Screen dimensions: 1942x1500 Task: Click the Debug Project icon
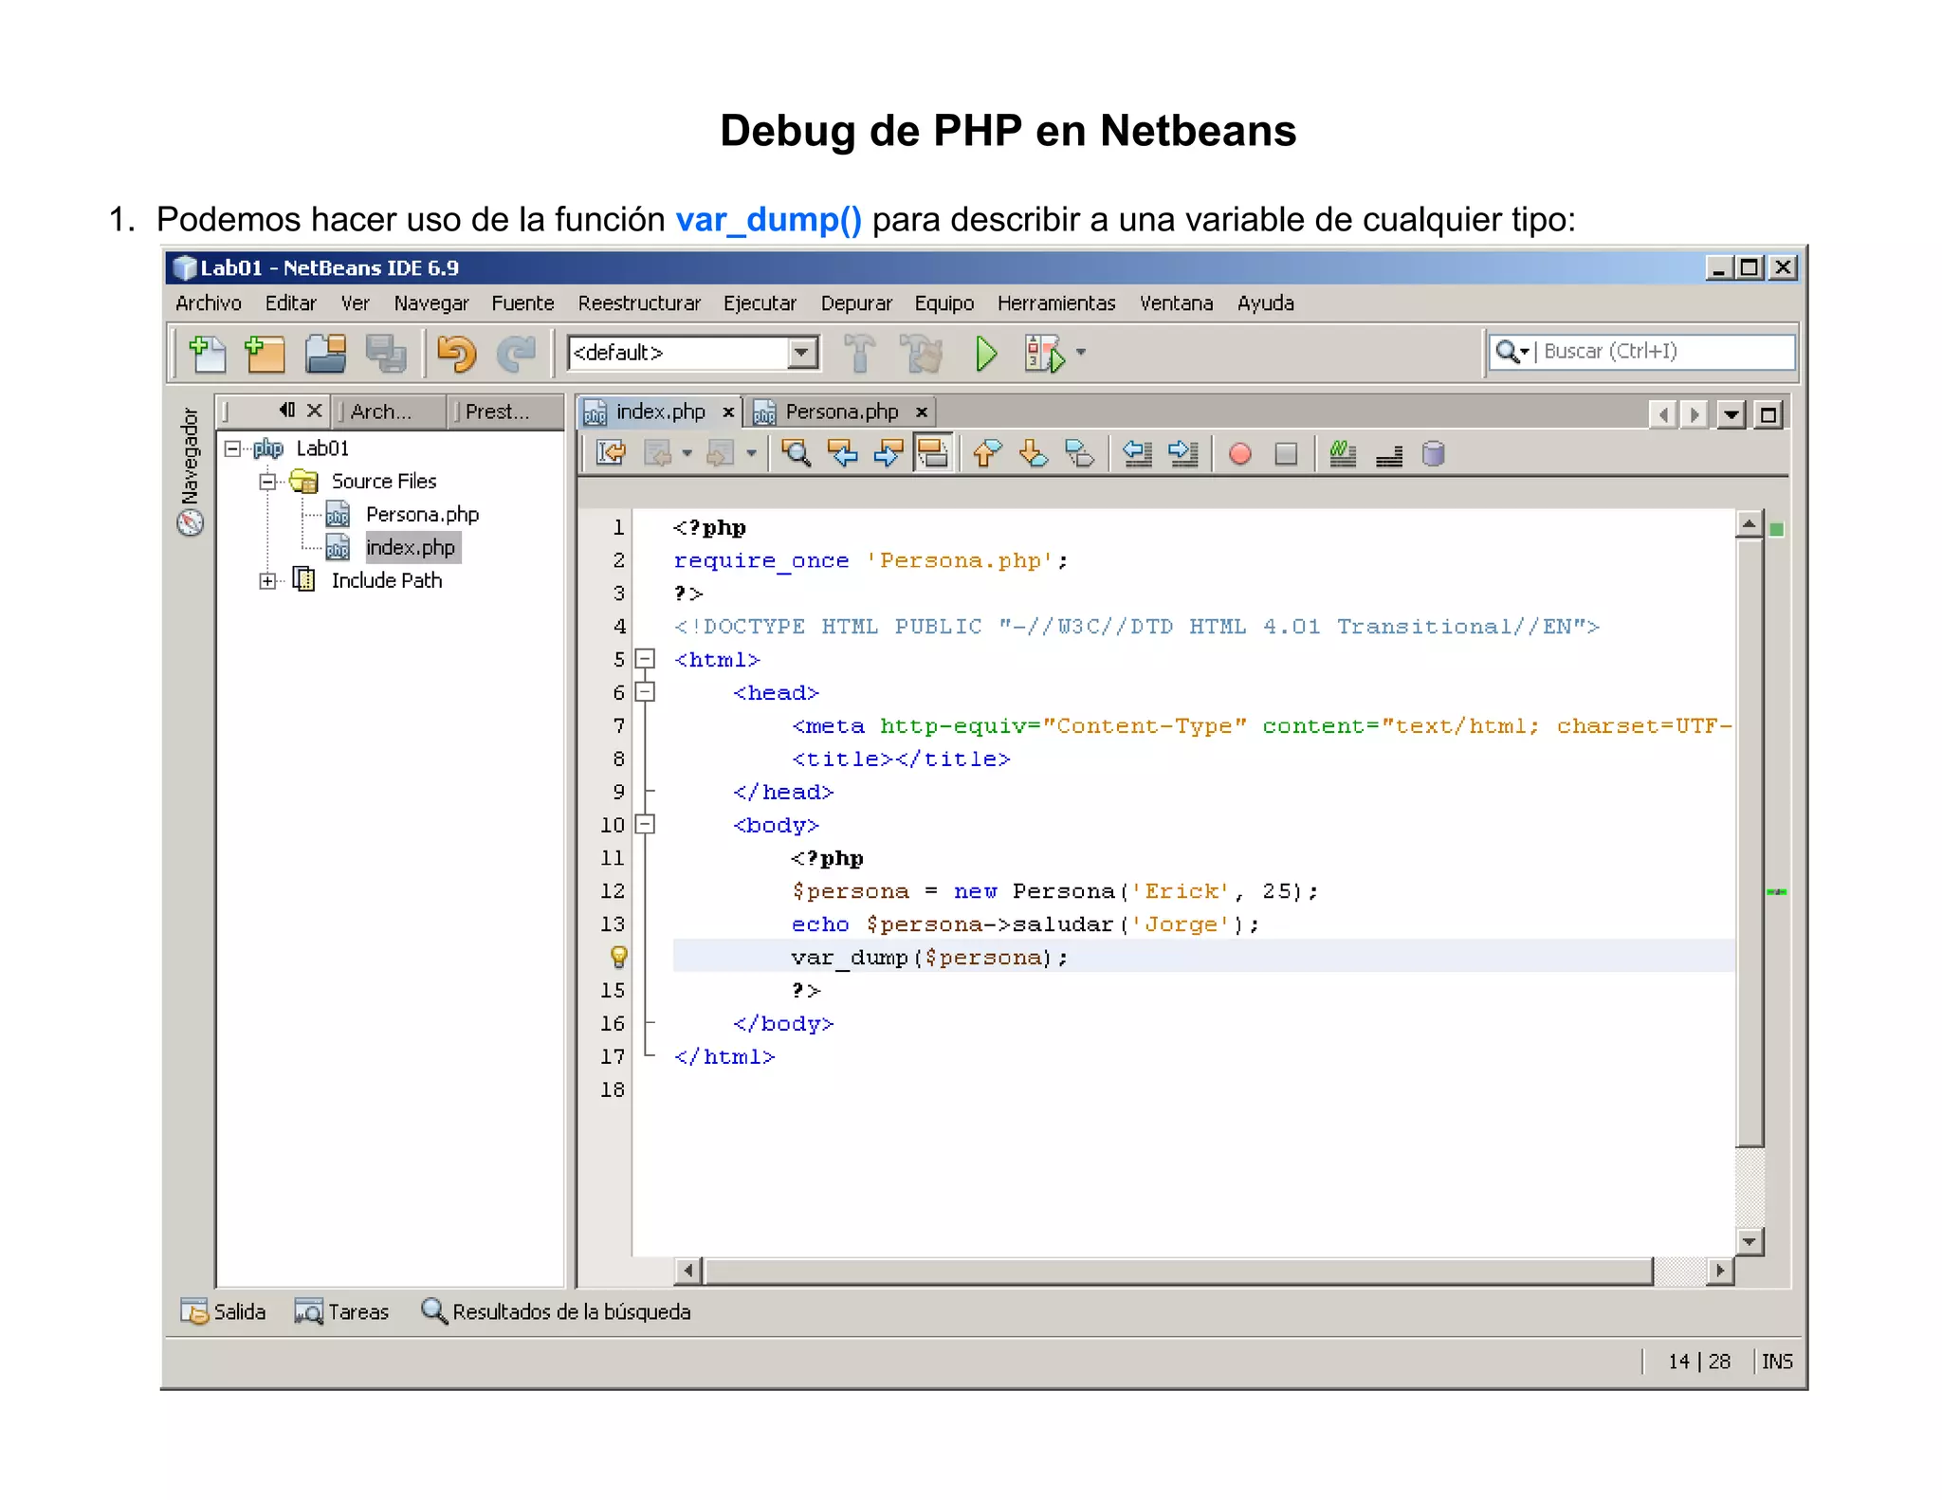coord(1044,354)
